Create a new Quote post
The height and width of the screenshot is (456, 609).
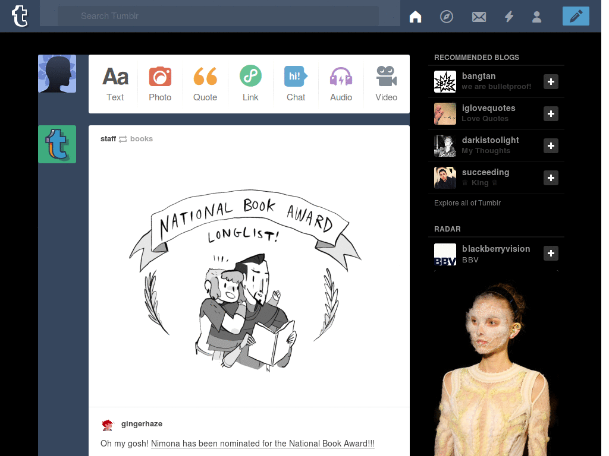pyautogui.click(x=205, y=84)
